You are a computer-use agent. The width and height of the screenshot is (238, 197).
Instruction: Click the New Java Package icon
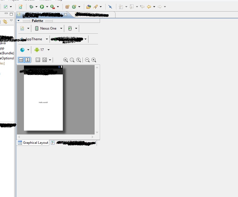point(67,7)
